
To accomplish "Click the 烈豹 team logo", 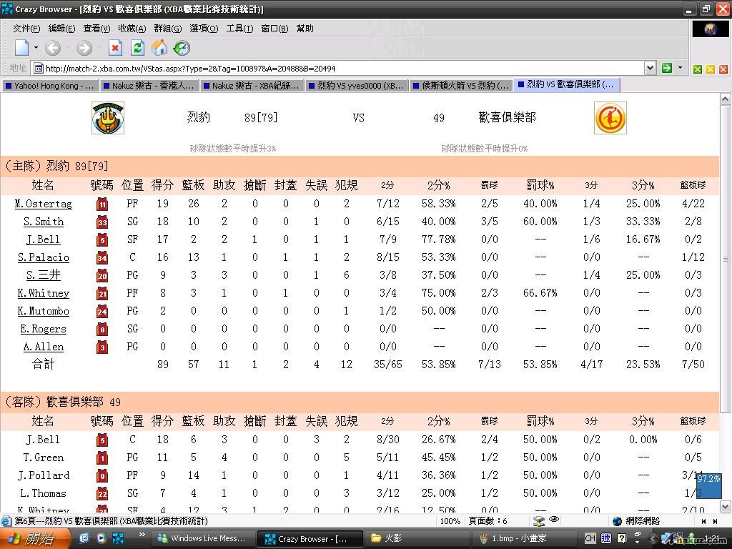I will pos(108,118).
